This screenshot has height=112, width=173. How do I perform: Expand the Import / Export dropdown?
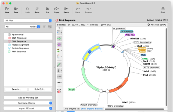click(51, 108)
